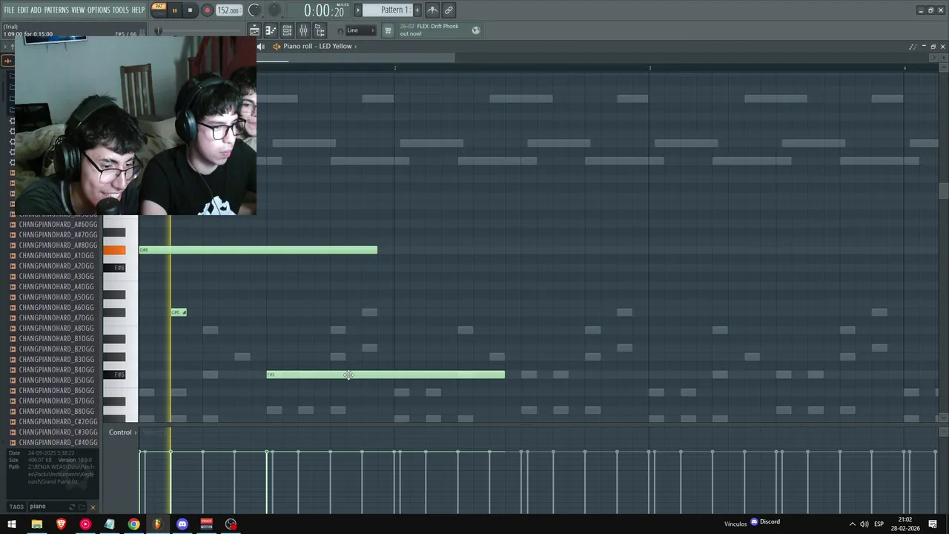Open the OPTIONS menu
This screenshot has height=534, width=949.
pos(99,10)
